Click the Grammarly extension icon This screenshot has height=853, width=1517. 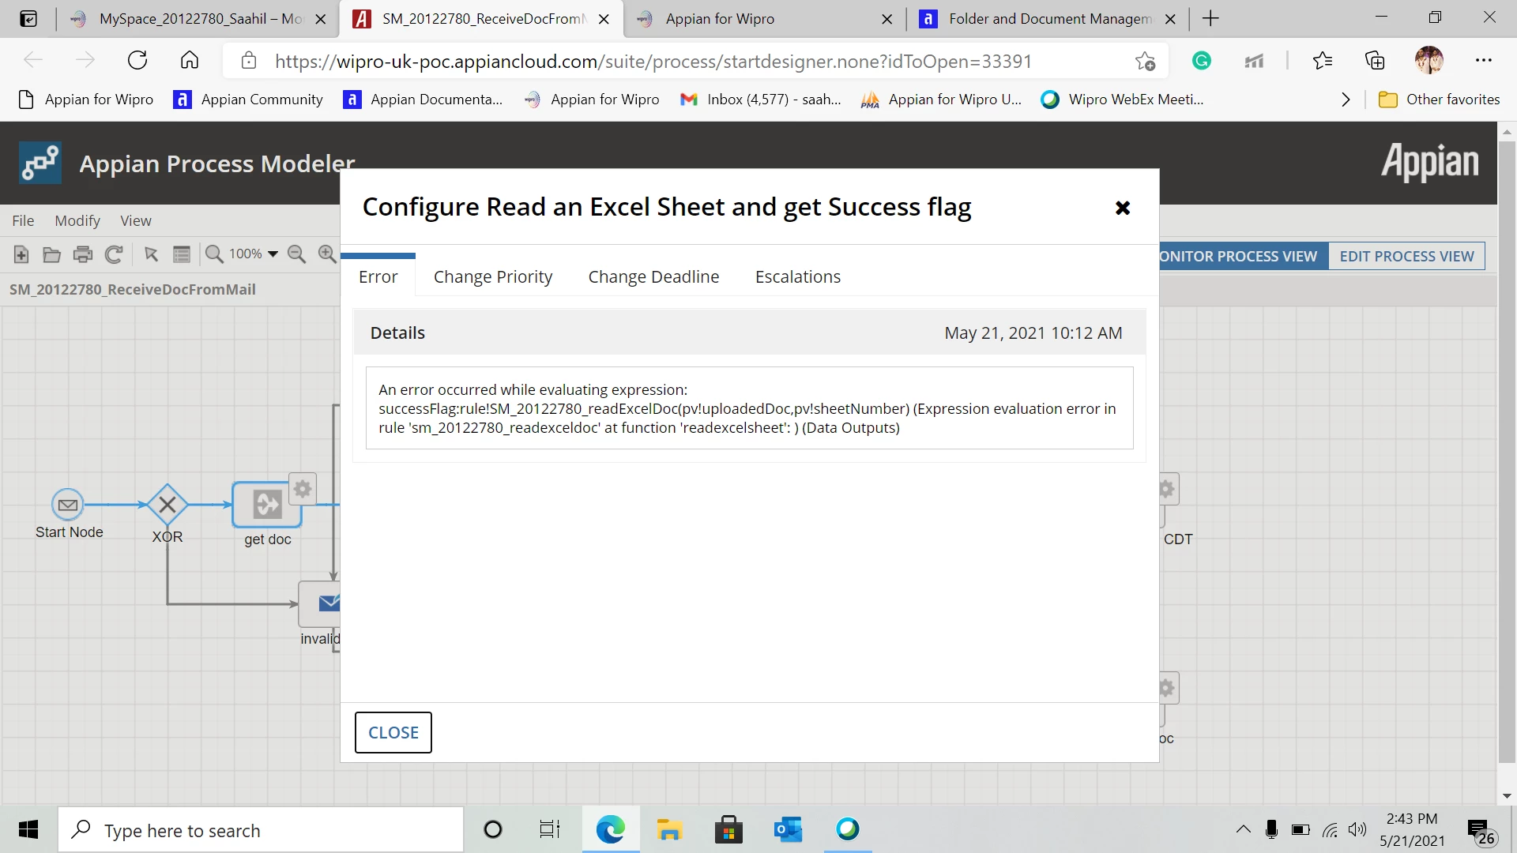point(1202,61)
